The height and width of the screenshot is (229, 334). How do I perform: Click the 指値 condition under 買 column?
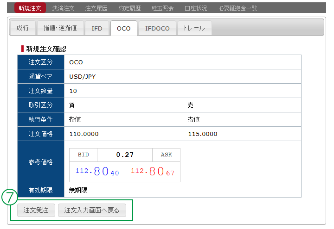click(75, 119)
